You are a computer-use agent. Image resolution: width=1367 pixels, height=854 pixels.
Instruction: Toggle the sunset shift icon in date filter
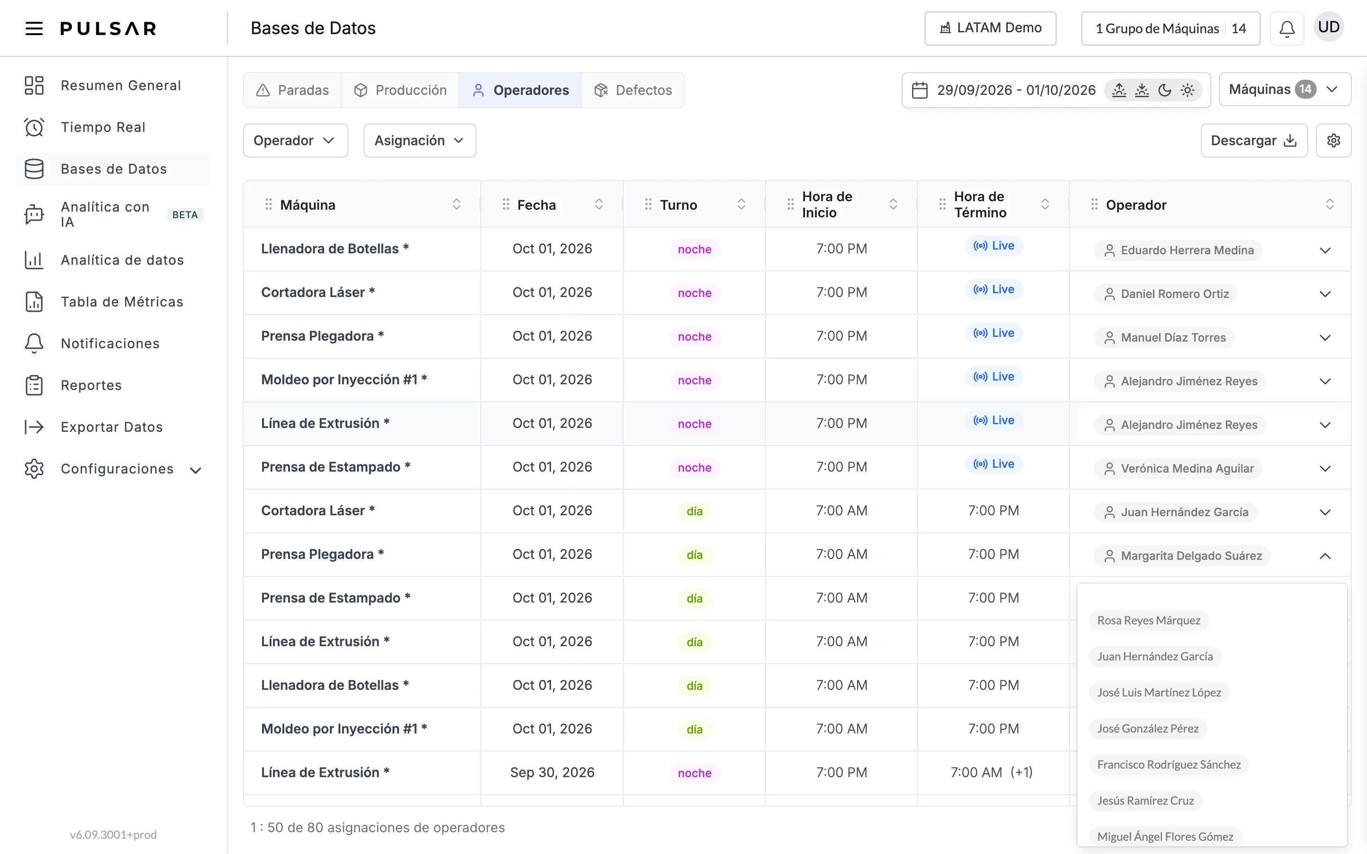pos(1142,90)
